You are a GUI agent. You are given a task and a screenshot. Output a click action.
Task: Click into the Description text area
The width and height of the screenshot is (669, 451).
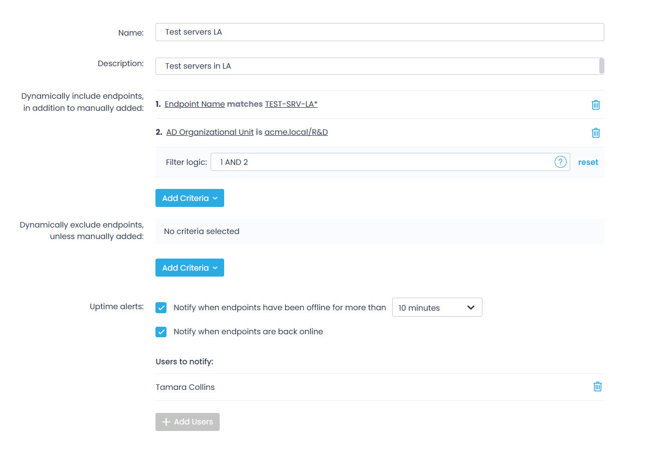point(376,66)
